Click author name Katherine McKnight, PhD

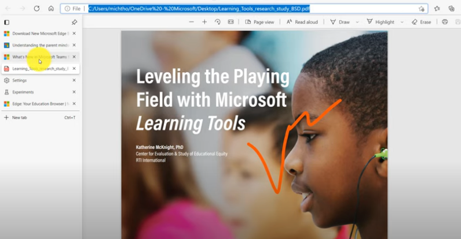pyautogui.click(x=160, y=147)
